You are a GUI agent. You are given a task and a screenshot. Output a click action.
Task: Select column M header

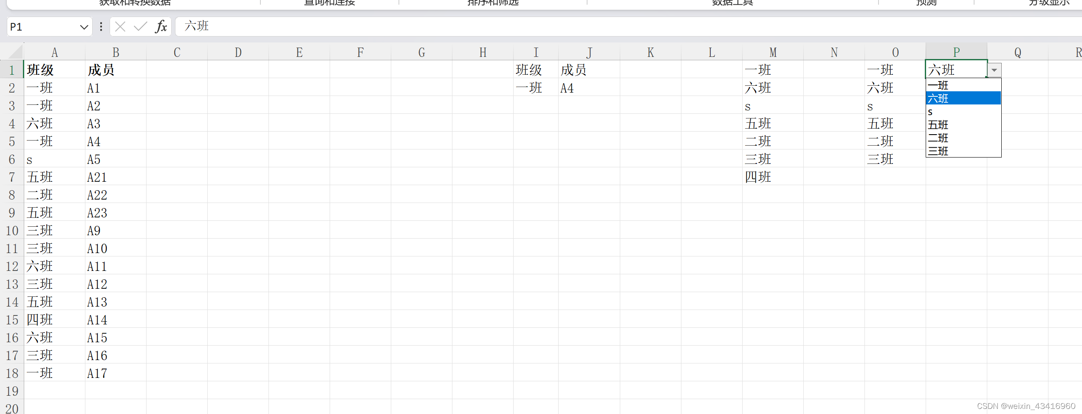tap(773, 52)
